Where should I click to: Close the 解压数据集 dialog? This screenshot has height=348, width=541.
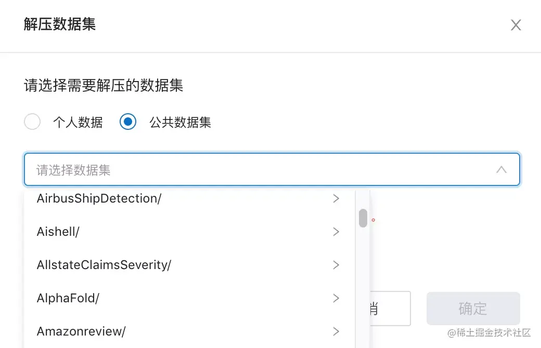516,24
